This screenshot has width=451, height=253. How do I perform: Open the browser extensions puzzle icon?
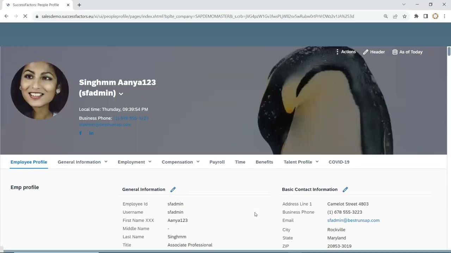[416, 16]
